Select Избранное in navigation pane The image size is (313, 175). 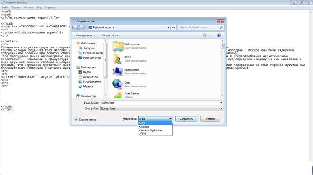[86, 43]
